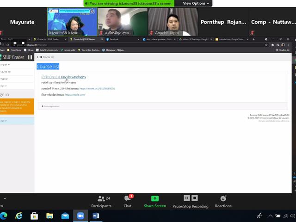
Task: Expand the breadcrumb chevron arrow
Action: click(x=37, y=57)
